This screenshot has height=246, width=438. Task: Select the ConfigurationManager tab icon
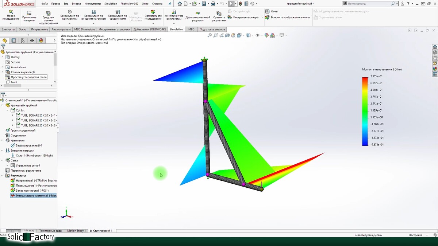(x=23, y=40)
